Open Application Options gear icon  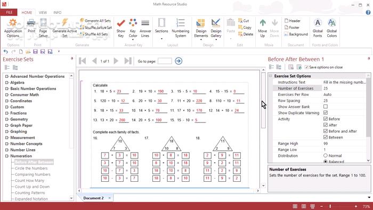click(13, 23)
